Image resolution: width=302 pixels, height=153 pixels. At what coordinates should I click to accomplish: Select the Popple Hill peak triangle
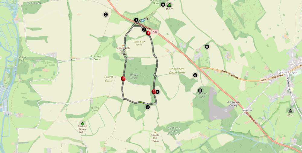point(155,132)
